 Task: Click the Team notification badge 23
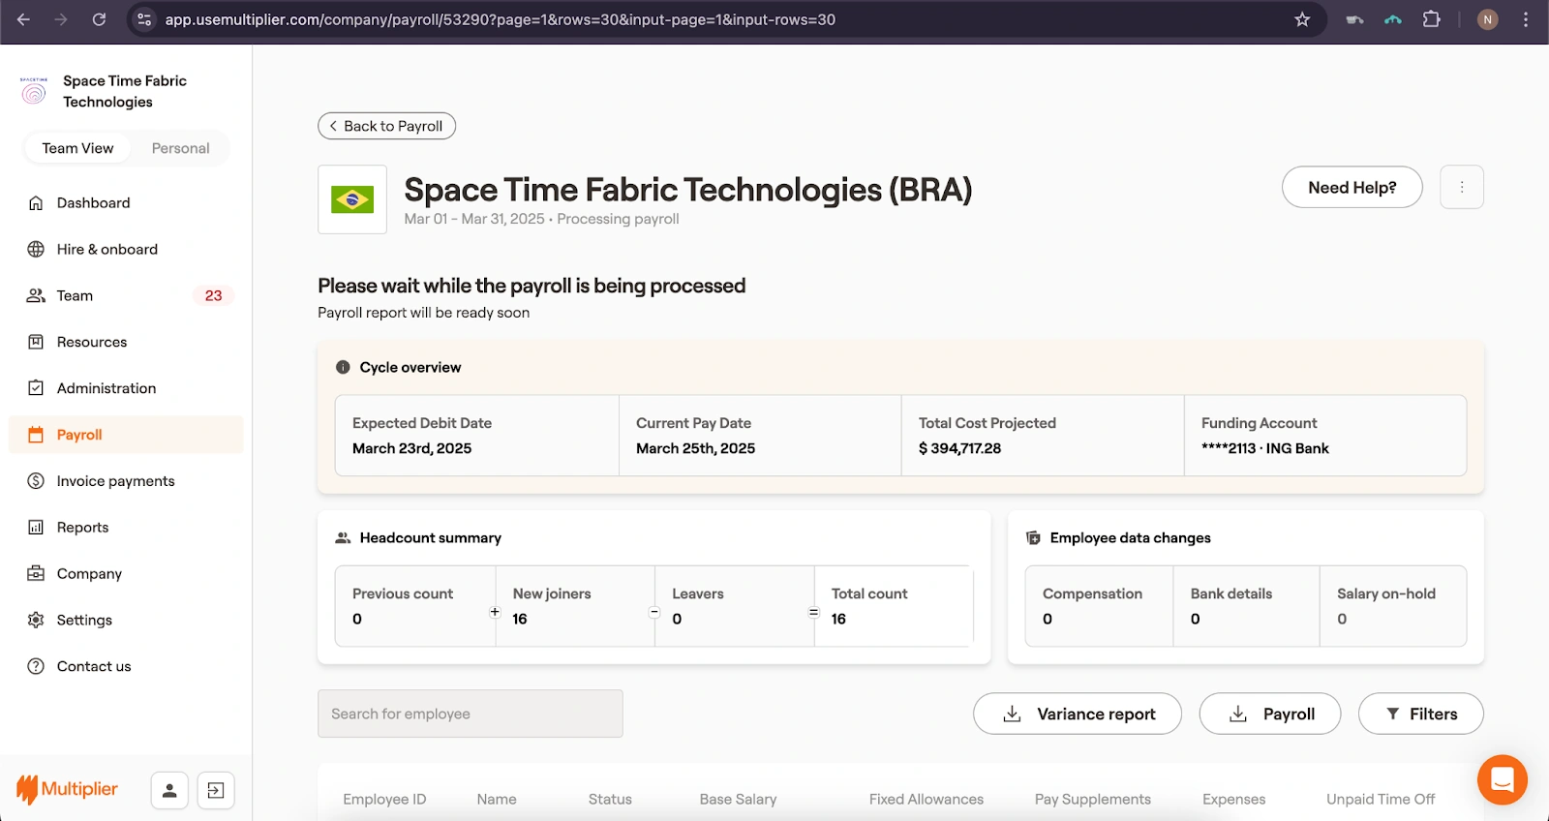pyautogui.click(x=213, y=295)
